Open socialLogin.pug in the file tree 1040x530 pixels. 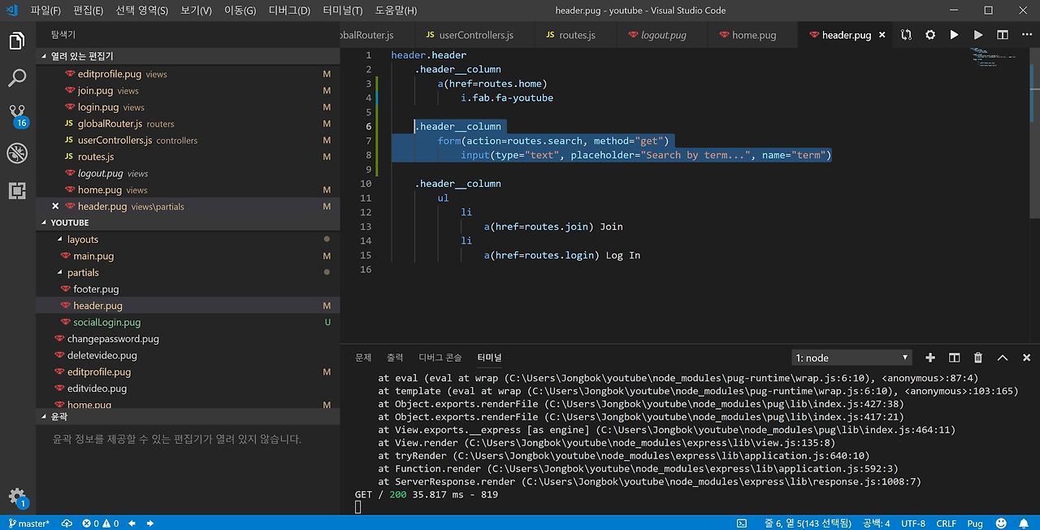[106, 323]
